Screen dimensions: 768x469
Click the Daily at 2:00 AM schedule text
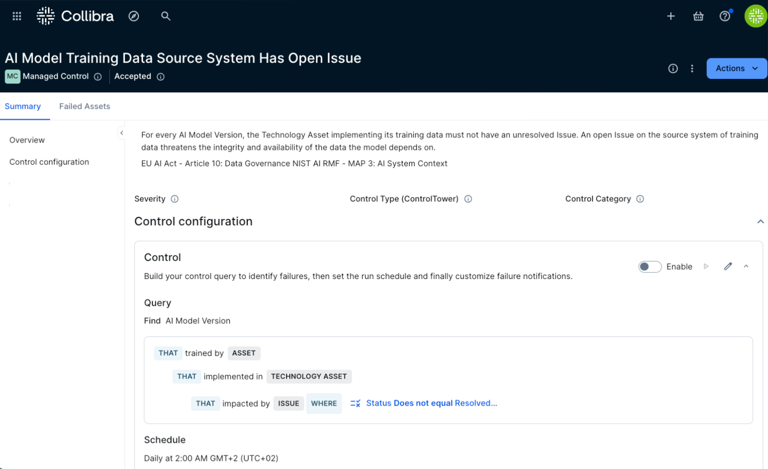[211, 458]
